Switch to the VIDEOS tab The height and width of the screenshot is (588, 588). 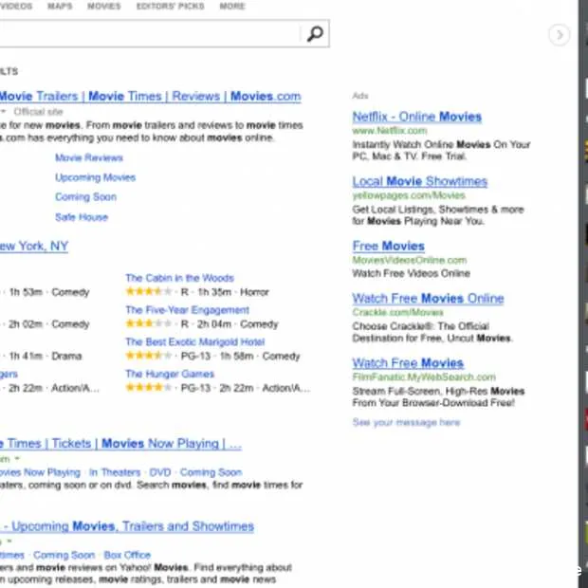tap(15, 7)
